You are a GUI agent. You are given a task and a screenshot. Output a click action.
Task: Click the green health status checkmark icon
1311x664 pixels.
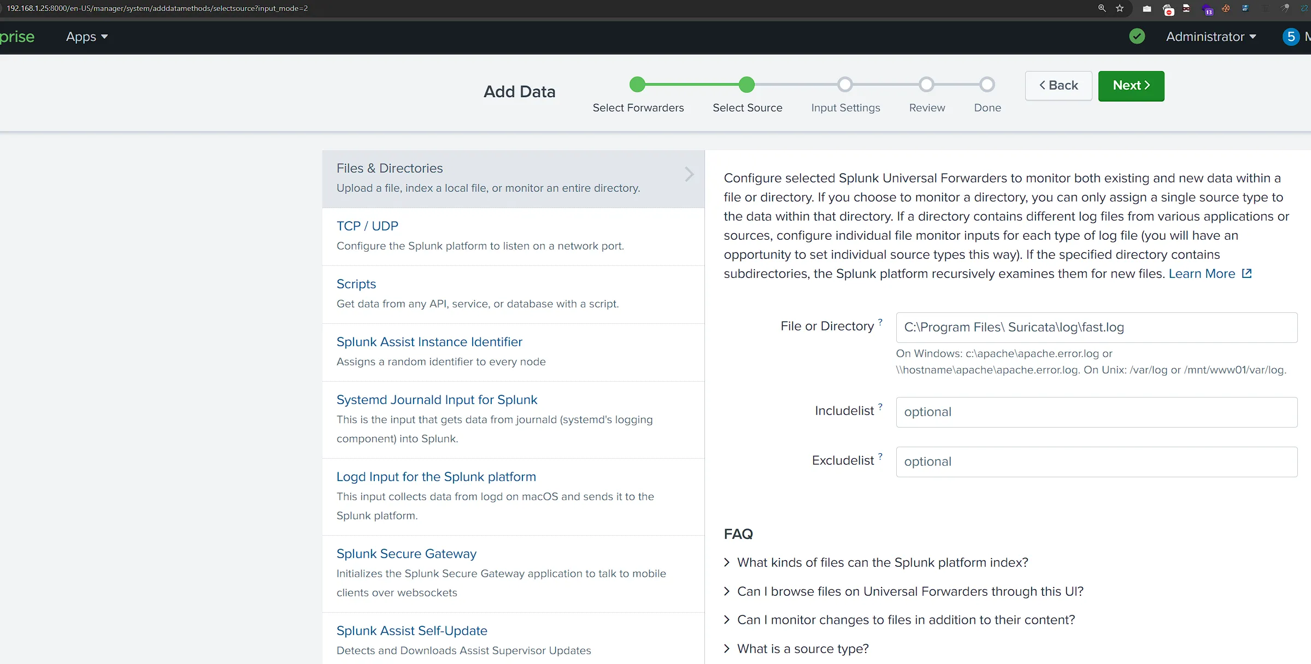pos(1137,37)
